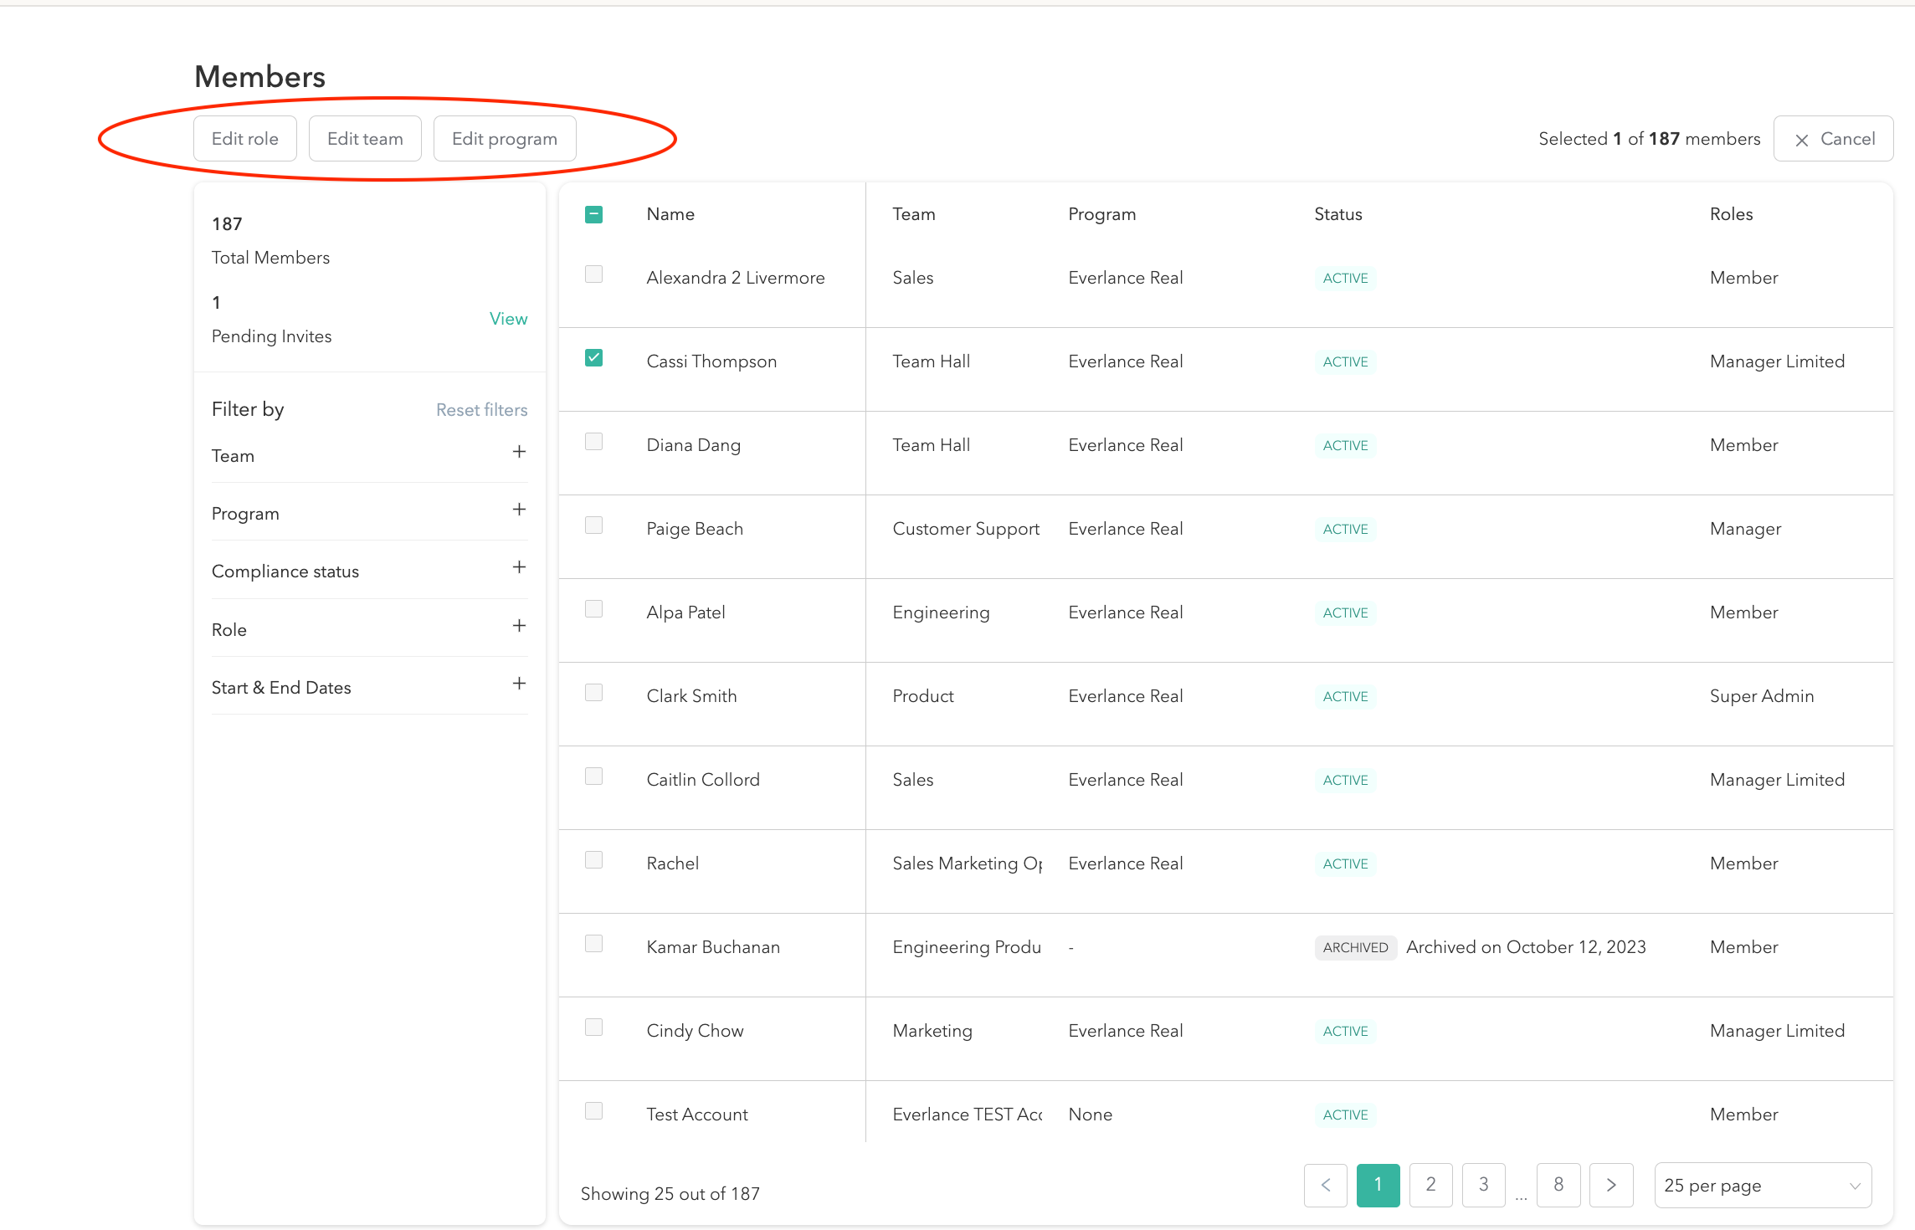This screenshot has width=1915, height=1230.
Task: Expand Start & End Dates plus icon
Action: click(519, 684)
